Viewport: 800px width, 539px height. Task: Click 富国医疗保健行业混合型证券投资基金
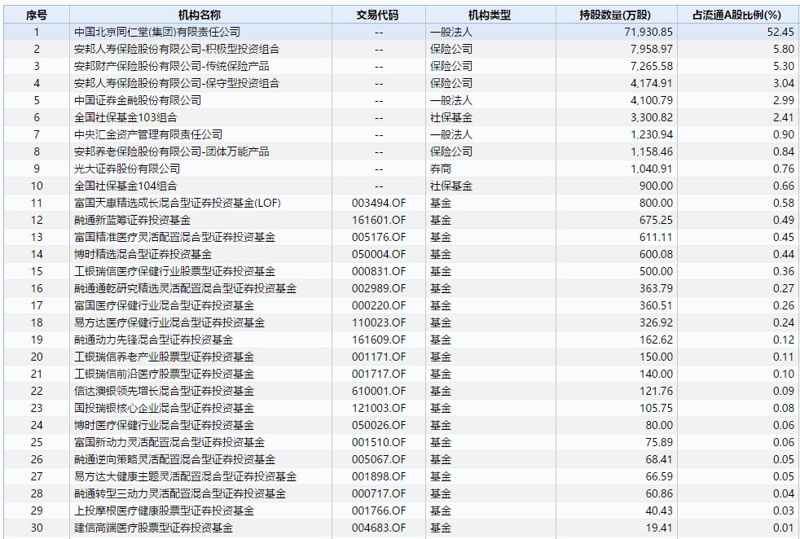(x=164, y=305)
